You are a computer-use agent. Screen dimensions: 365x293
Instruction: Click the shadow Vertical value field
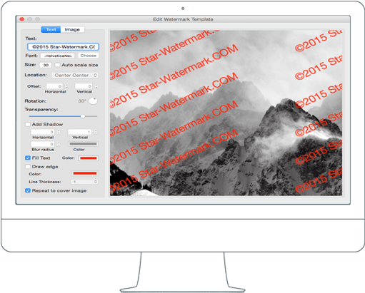pos(80,132)
